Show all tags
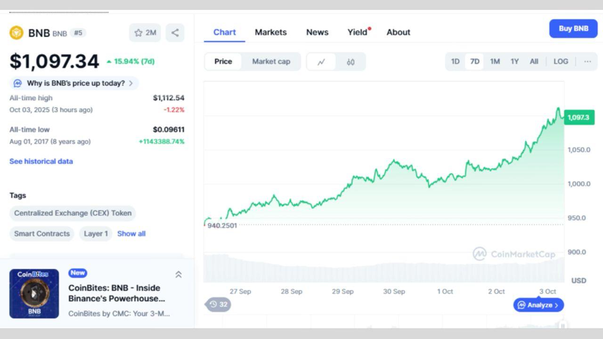 [x=131, y=234]
